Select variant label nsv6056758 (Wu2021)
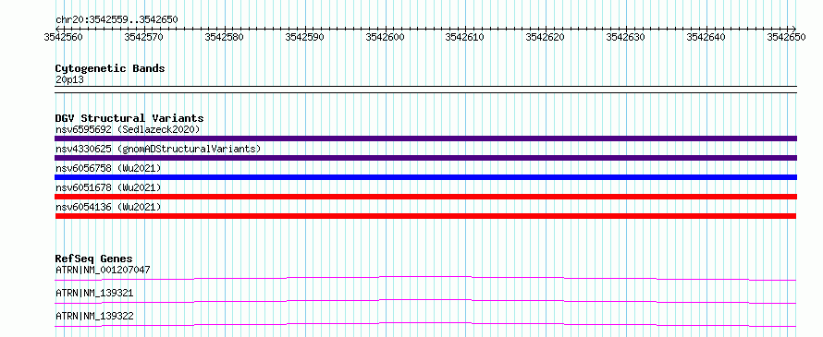This screenshot has width=823, height=337. coord(108,168)
